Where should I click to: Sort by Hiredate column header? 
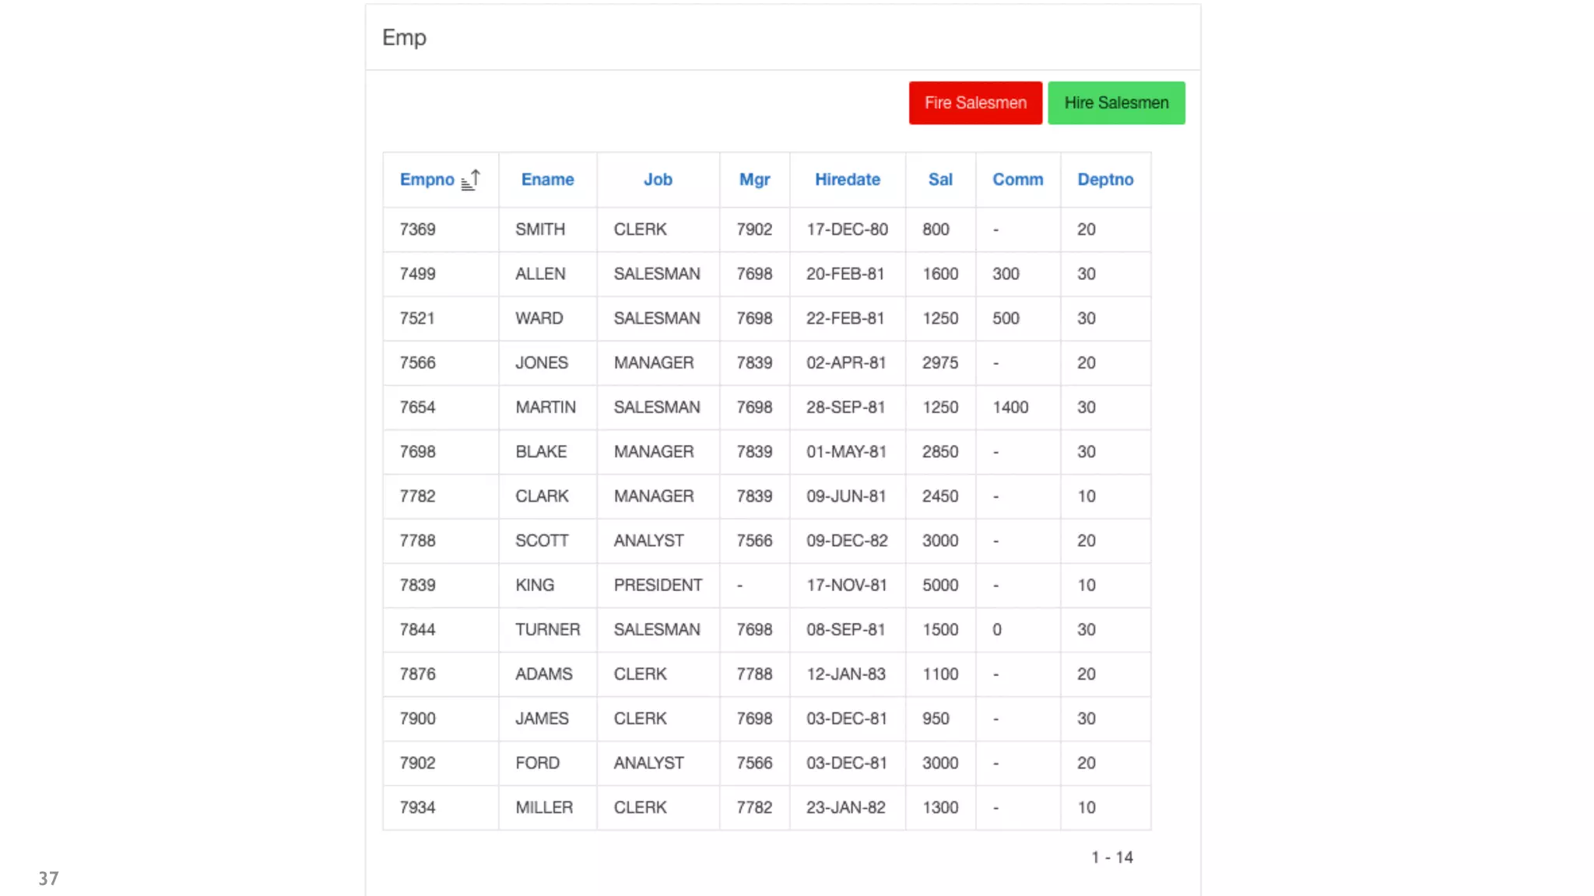[847, 180]
